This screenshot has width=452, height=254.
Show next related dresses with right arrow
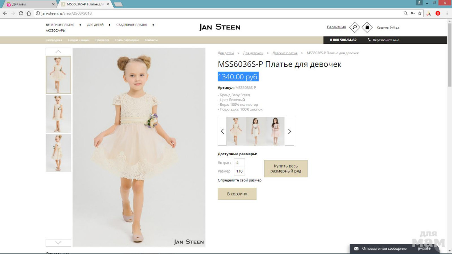click(289, 131)
